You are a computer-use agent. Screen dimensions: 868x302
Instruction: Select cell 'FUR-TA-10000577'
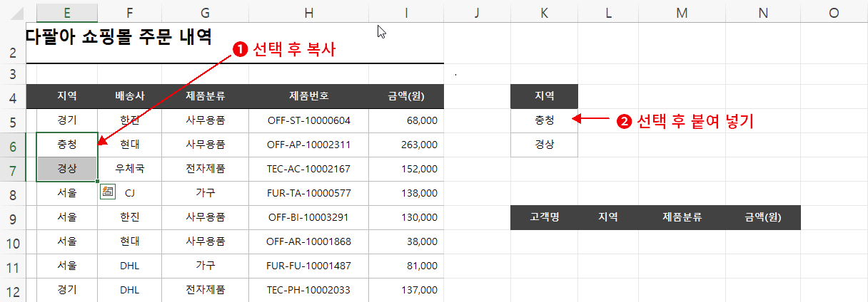point(308,193)
